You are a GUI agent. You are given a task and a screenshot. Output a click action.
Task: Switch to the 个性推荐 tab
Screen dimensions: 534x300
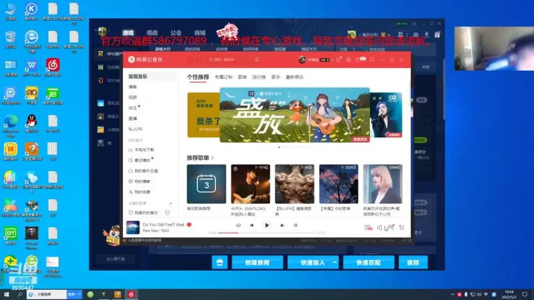[x=198, y=77]
